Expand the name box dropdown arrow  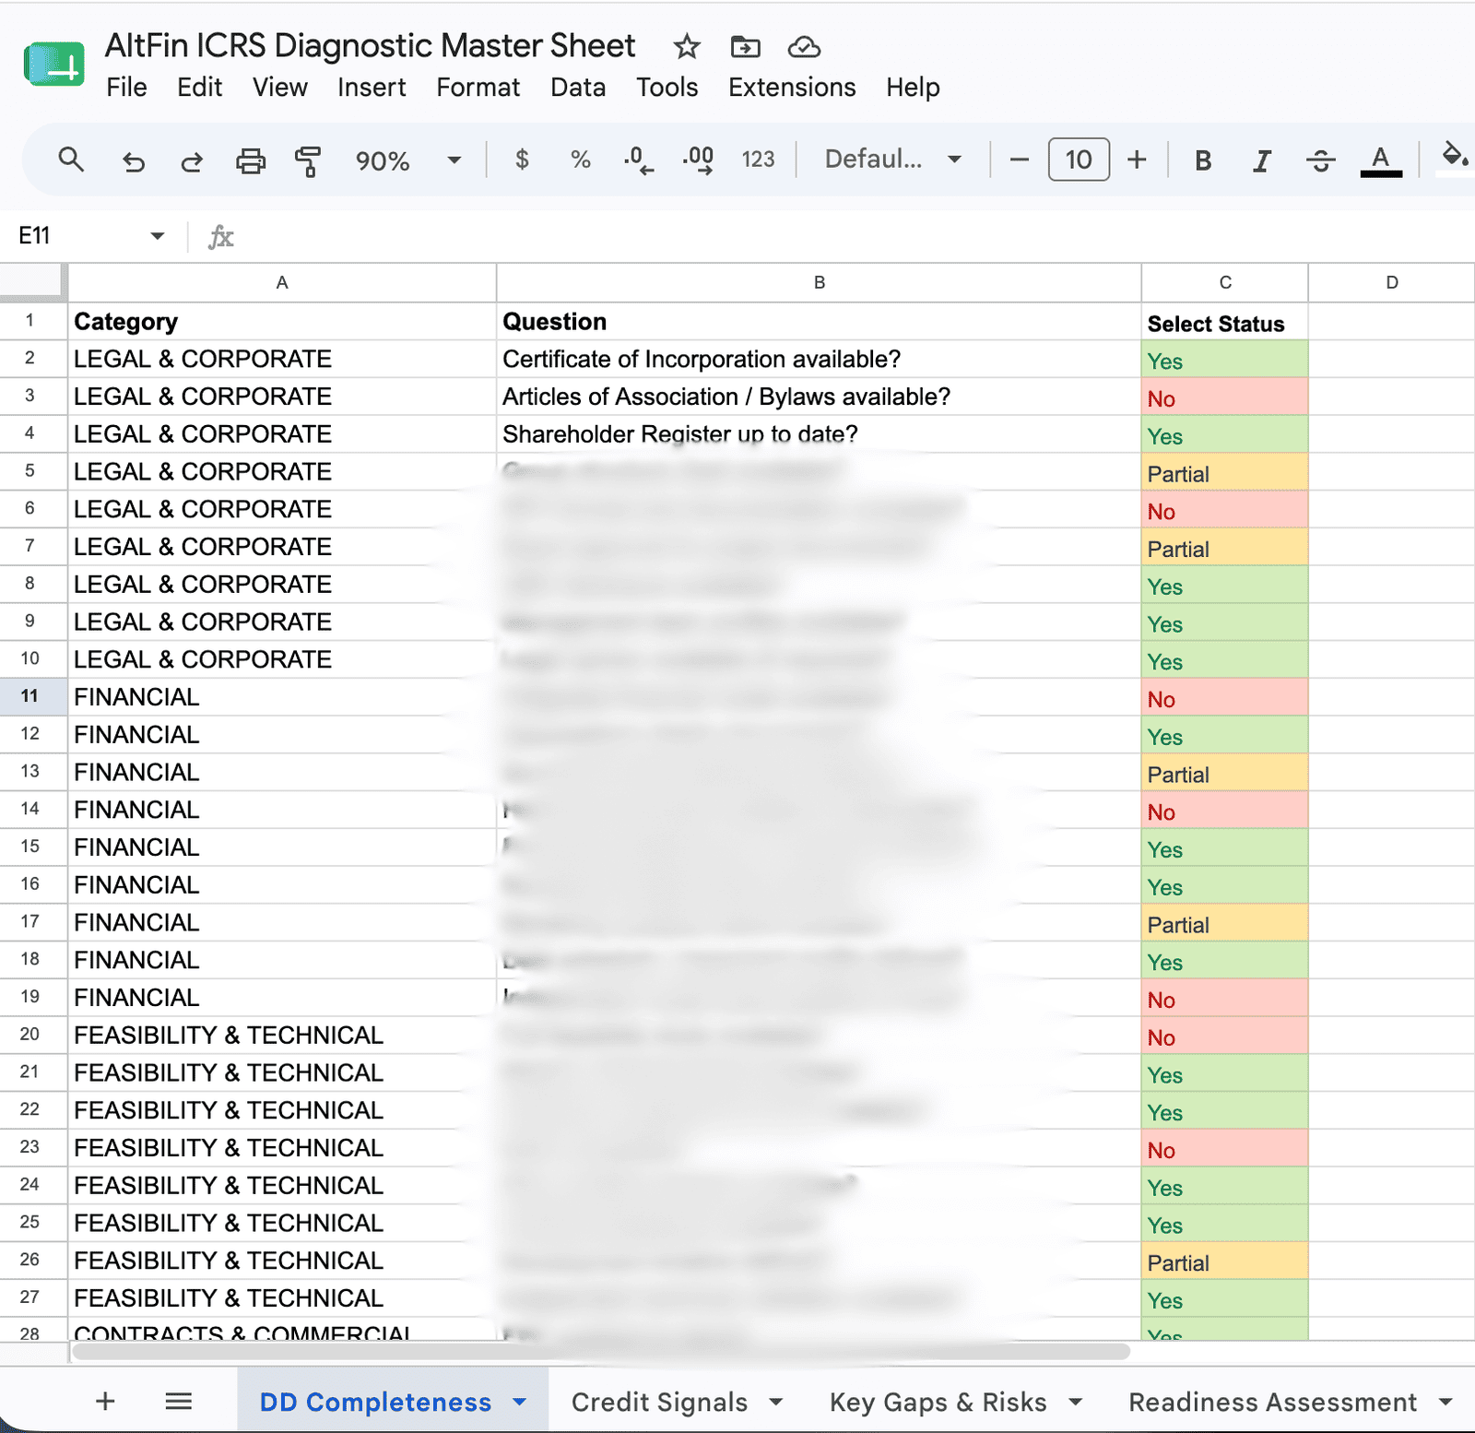click(158, 236)
